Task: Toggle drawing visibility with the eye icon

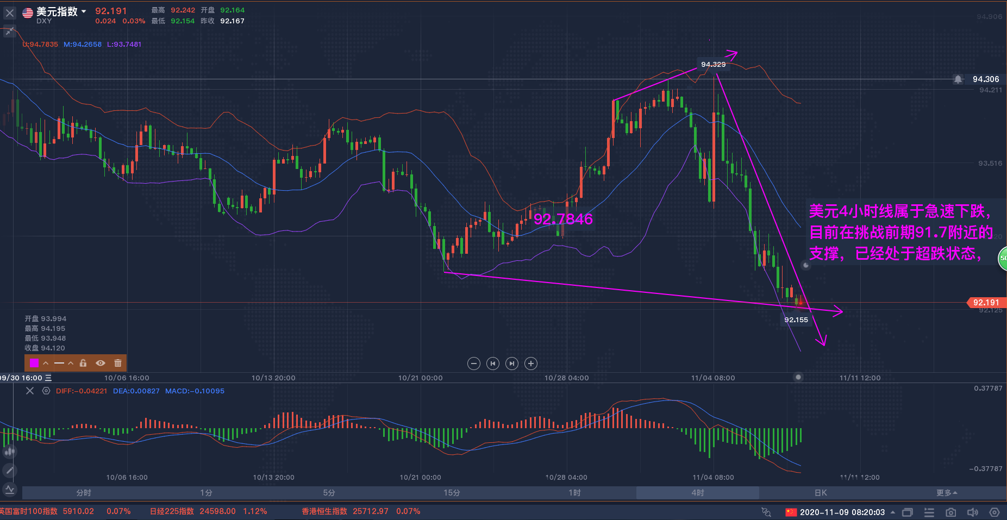Action: coord(101,363)
